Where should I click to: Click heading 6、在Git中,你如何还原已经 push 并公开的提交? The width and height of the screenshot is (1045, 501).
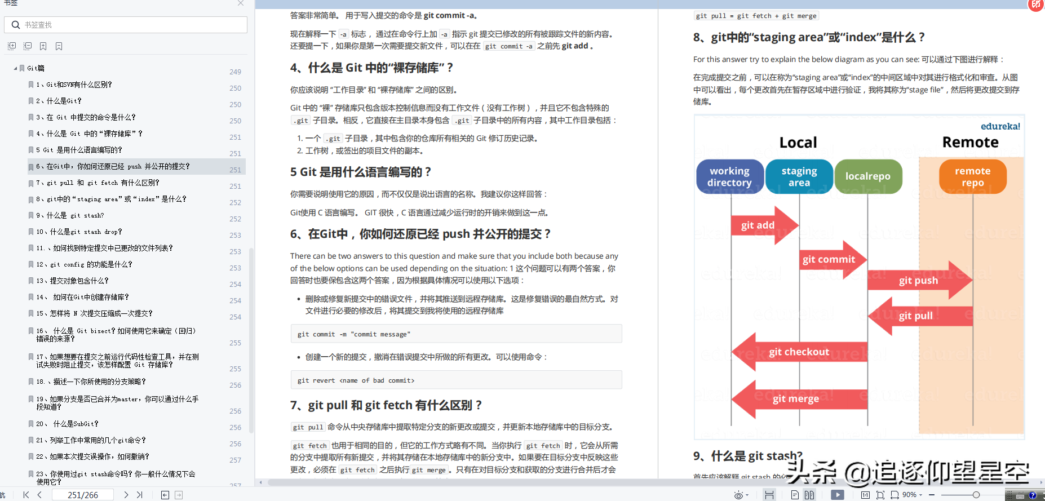[420, 234]
